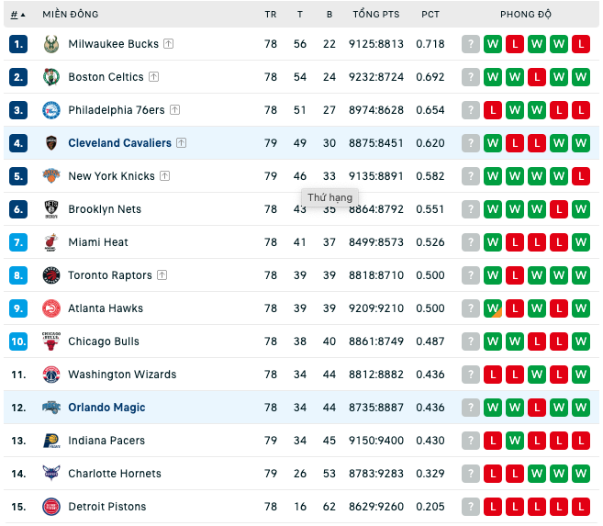Click the T wins column header
Image resolution: width=603 pixels, height=526 pixels.
(x=300, y=15)
